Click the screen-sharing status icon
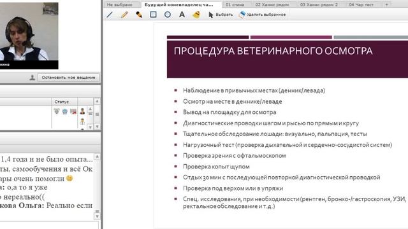The image size is (408, 229). [x=73, y=111]
